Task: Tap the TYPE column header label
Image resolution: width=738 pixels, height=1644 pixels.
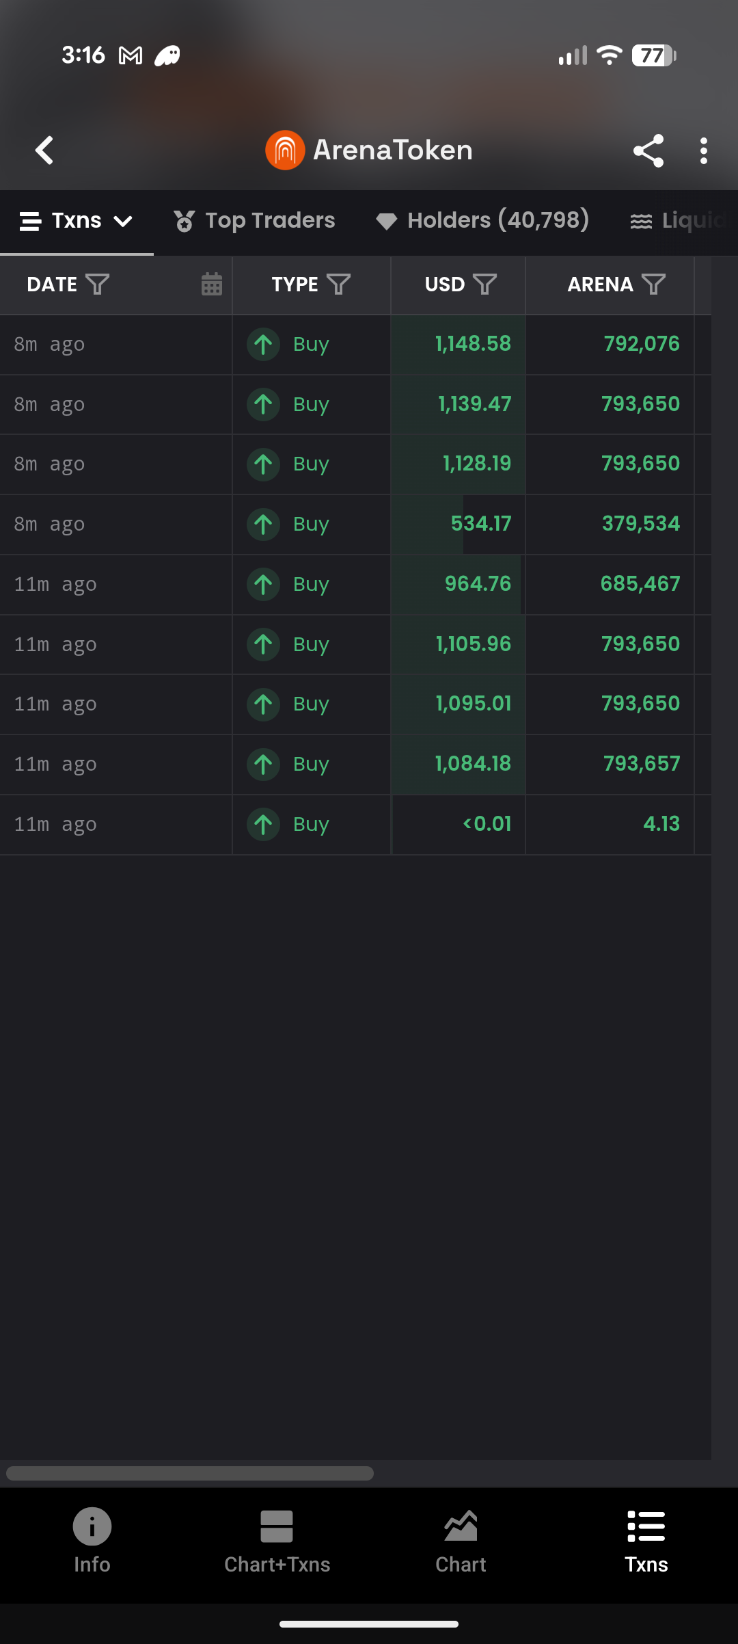Action: pyautogui.click(x=295, y=284)
